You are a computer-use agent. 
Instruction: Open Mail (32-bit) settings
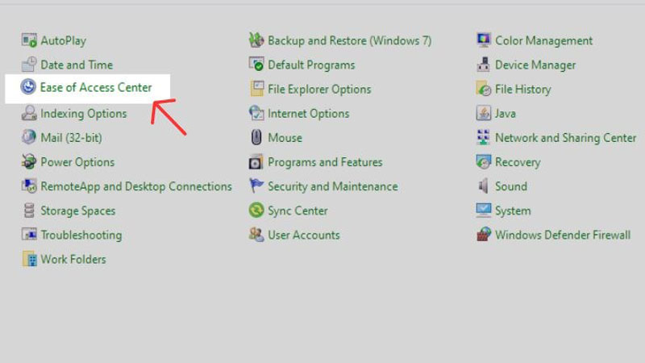click(71, 138)
